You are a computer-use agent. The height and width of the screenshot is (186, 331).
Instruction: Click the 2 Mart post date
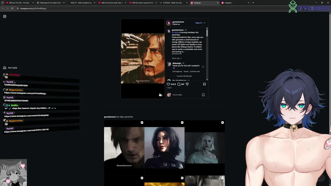point(169,88)
